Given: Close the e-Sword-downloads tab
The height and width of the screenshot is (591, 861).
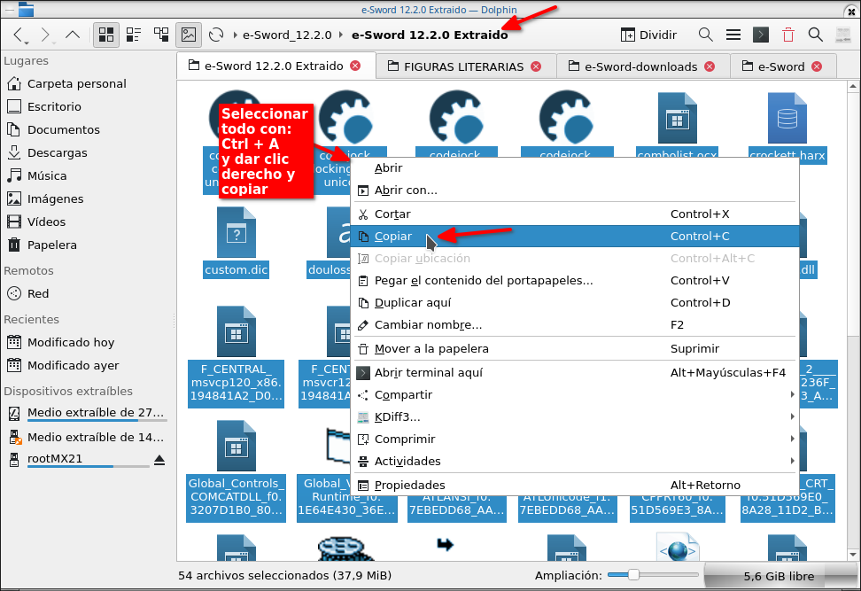Looking at the screenshot, I should pyautogui.click(x=710, y=66).
